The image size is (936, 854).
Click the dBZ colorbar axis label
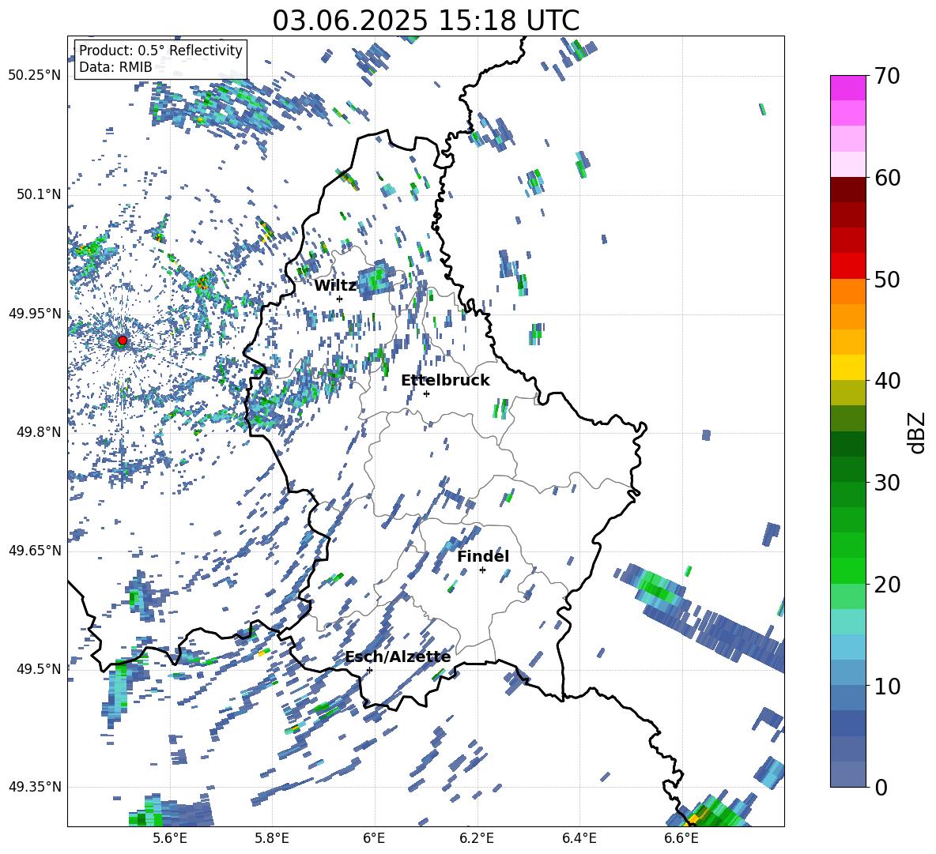coord(918,432)
